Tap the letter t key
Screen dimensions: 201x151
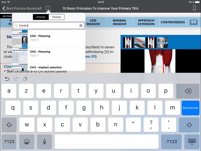pyautogui.click(x=79, y=91)
